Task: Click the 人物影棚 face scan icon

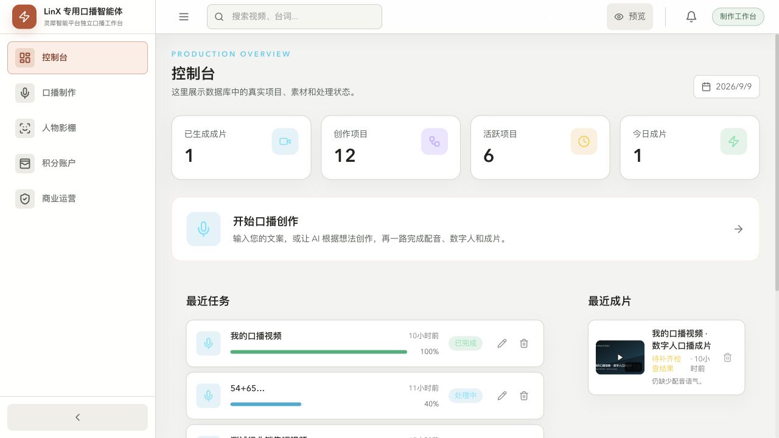Action: click(25, 128)
